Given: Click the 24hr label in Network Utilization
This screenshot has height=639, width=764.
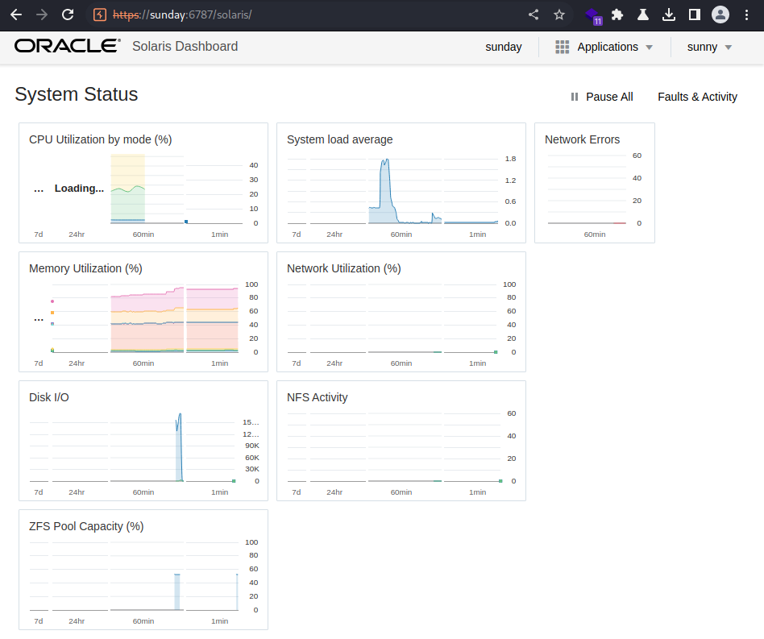Looking at the screenshot, I should [x=334, y=363].
